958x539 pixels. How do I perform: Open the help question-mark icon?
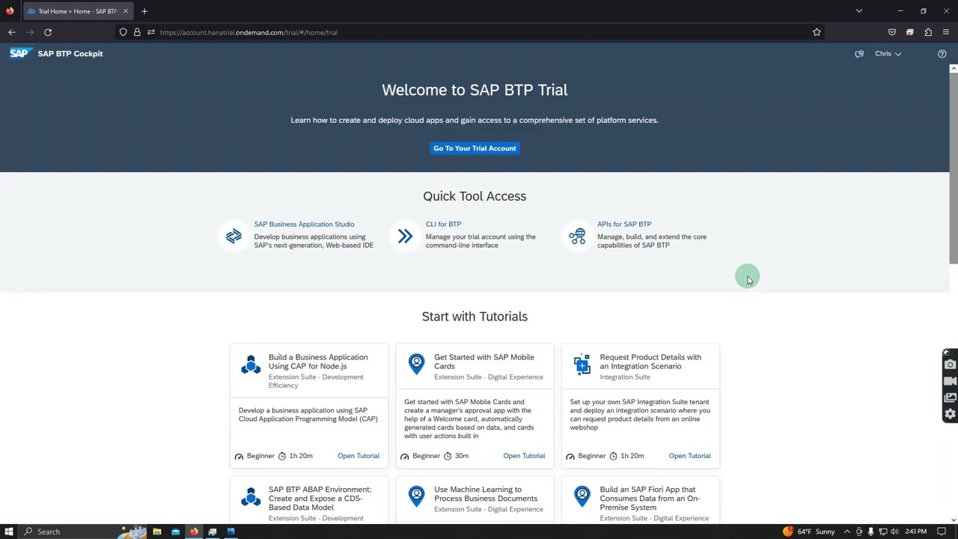click(x=942, y=54)
